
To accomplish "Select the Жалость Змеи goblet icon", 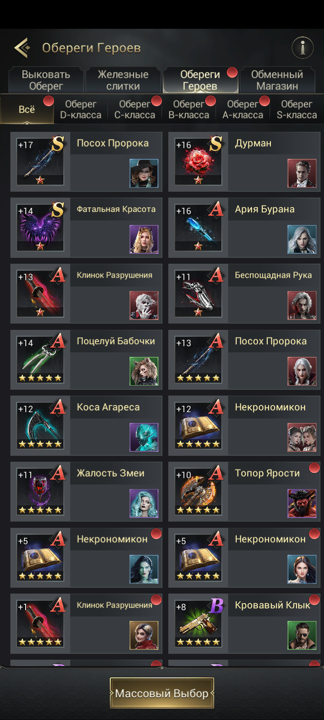I will 40,491.
